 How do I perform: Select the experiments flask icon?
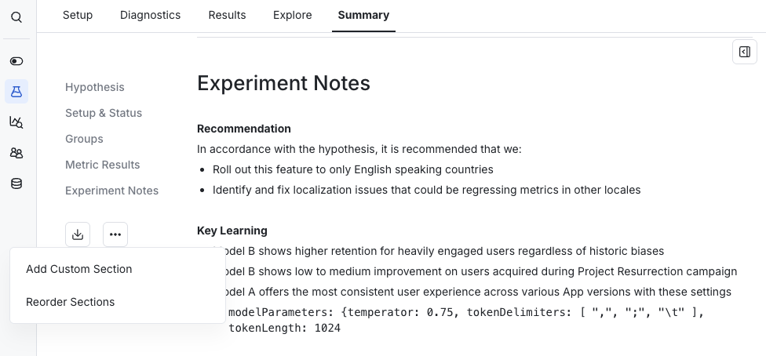[x=16, y=91]
